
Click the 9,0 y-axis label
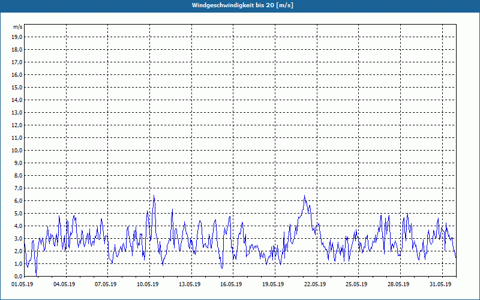pos(18,163)
